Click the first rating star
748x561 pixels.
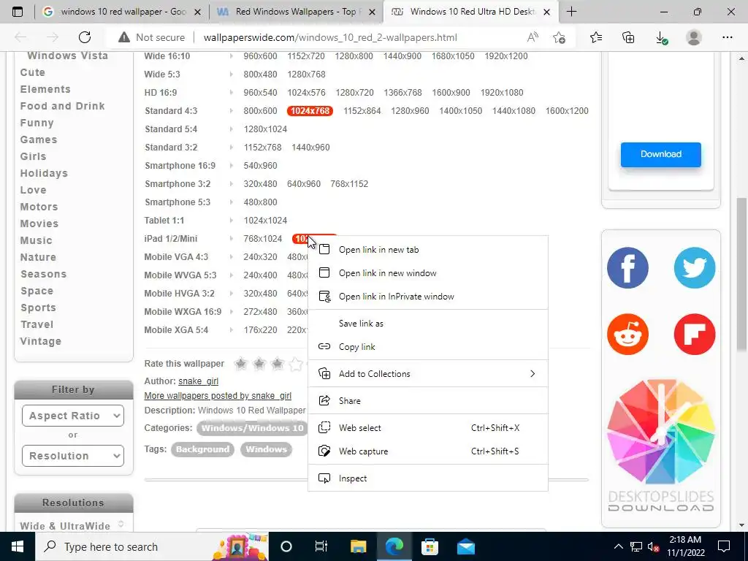tap(241, 364)
